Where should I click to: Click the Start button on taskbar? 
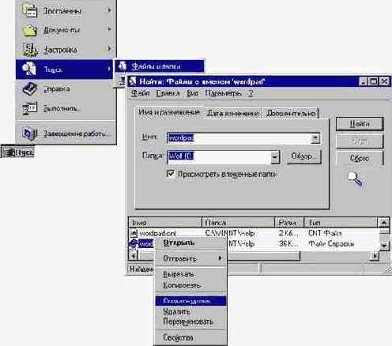tap(17, 152)
